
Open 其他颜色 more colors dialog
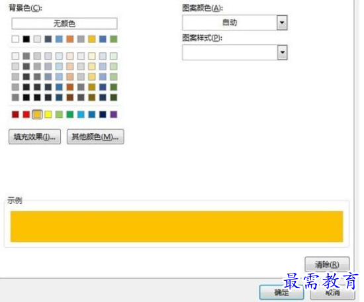click(95, 136)
